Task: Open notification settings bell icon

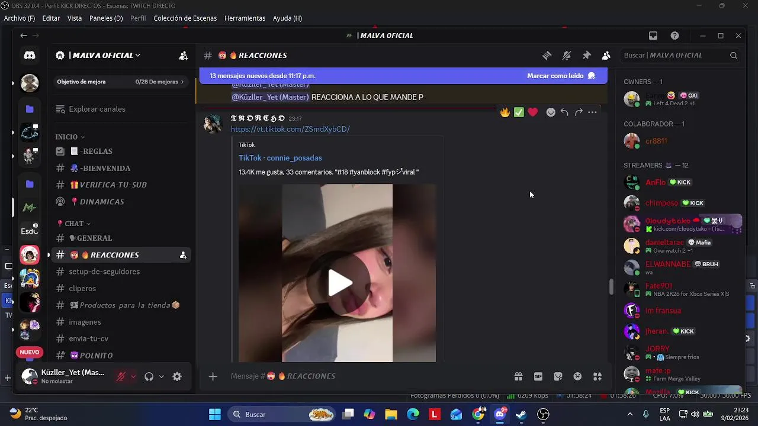Action: (x=567, y=55)
